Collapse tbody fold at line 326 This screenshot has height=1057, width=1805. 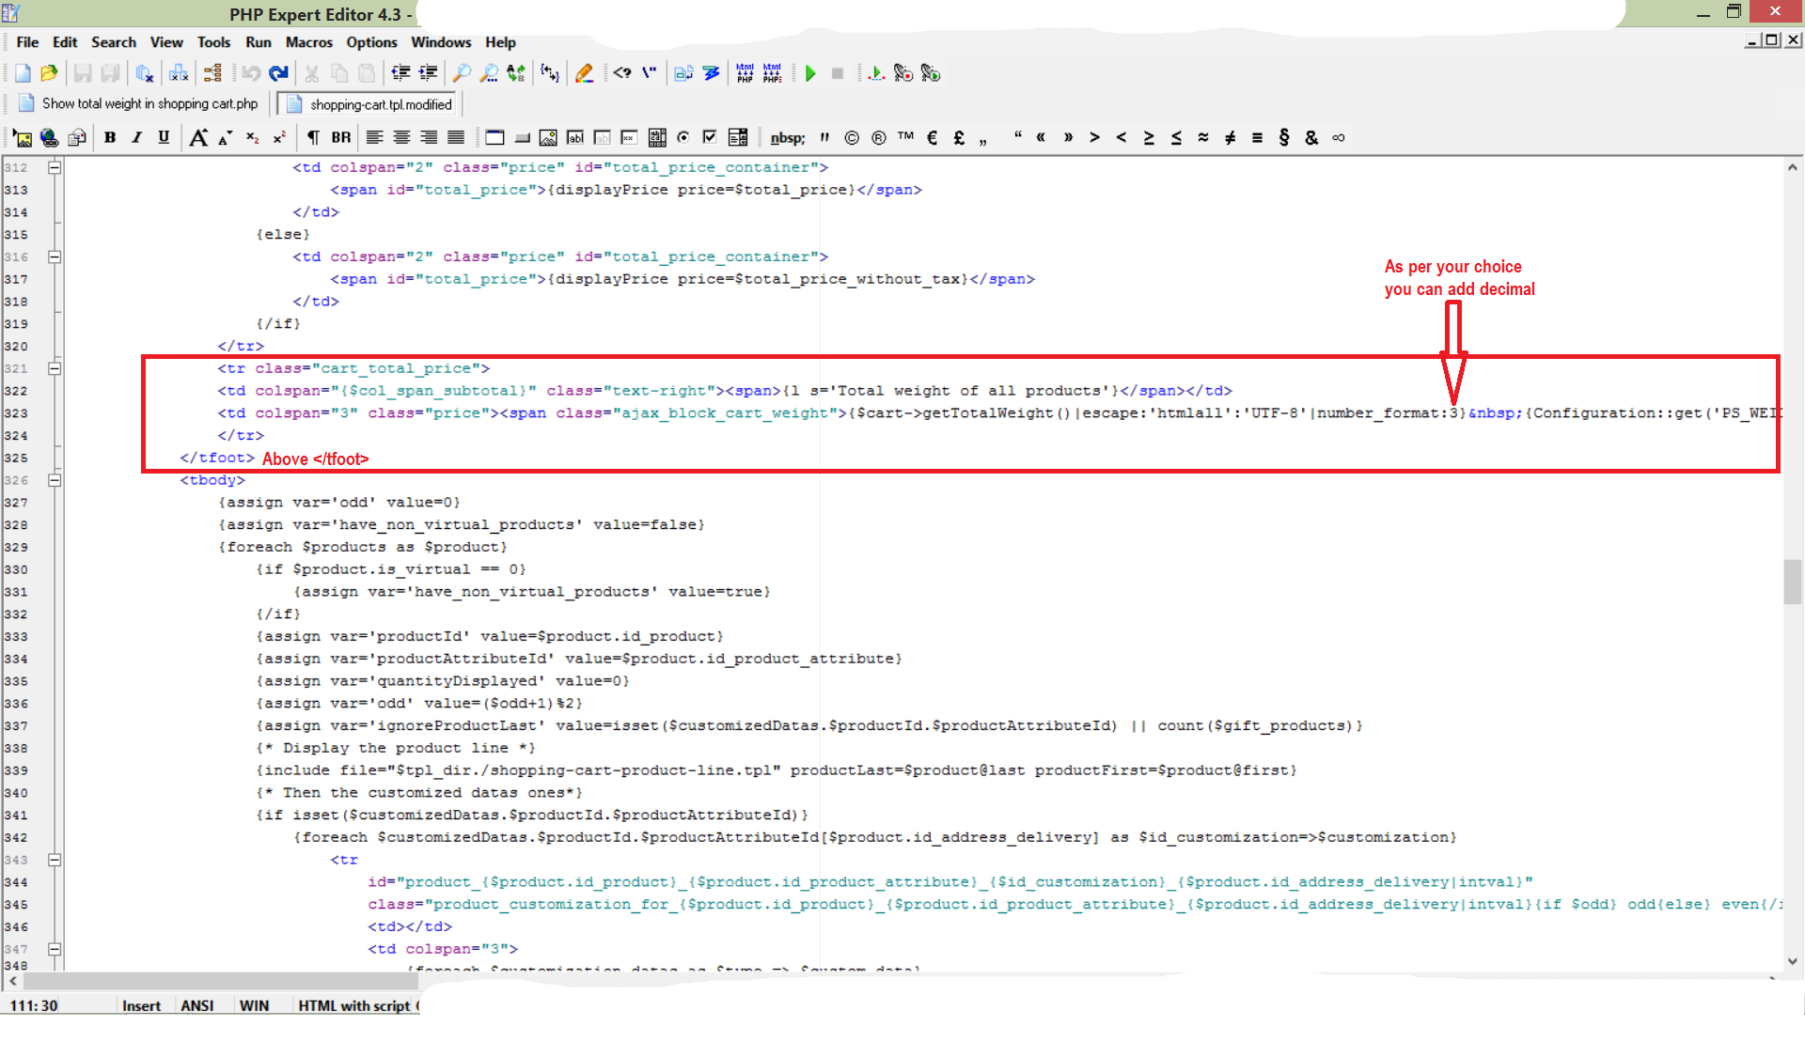tap(55, 480)
